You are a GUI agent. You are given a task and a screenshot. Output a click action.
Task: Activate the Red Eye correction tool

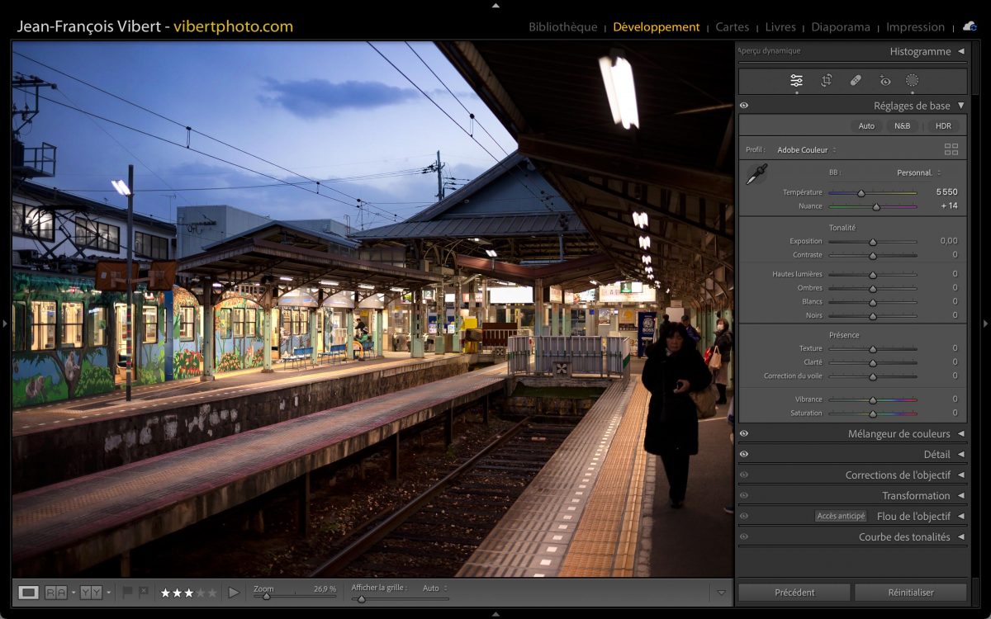[x=885, y=81]
